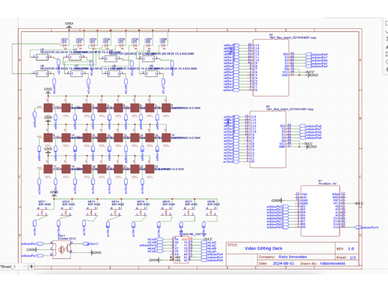Select the ENC1 encoder symbol

pos(61,249)
